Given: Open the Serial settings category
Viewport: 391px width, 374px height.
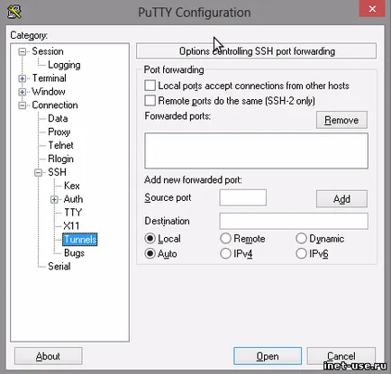Looking at the screenshot, I should [59, 266].
